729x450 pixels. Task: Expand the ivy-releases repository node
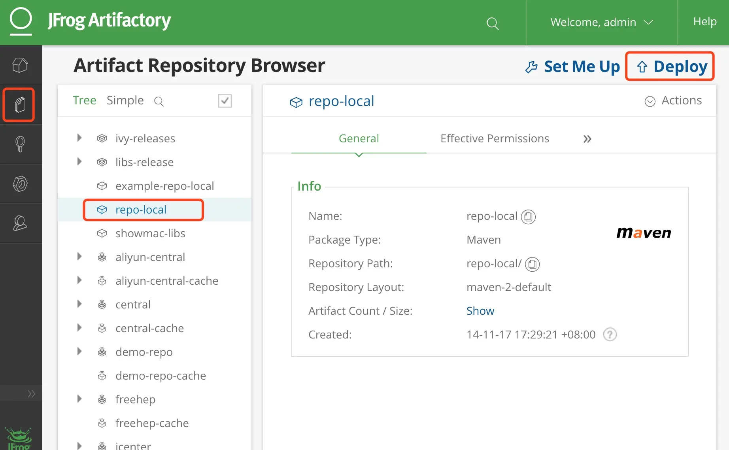79,138
